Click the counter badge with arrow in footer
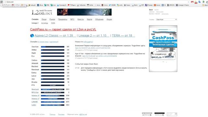Viewport: 208px width, 117px height. 172,114
